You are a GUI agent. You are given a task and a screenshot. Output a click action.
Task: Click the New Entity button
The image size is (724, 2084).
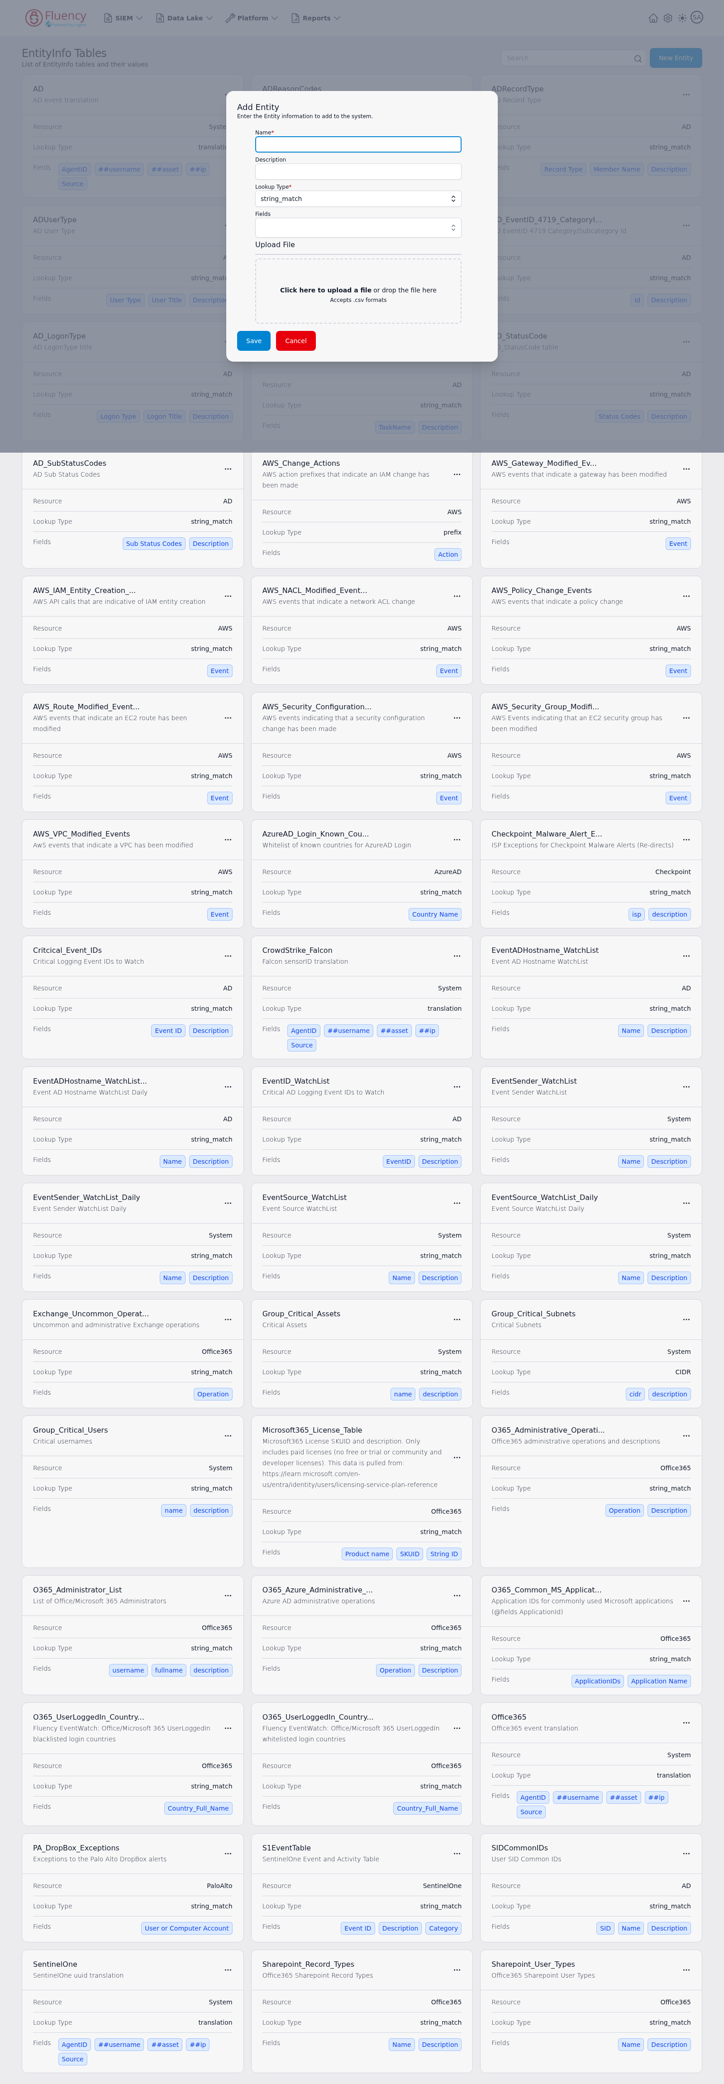pyautogui.click(x=676, y=58)
